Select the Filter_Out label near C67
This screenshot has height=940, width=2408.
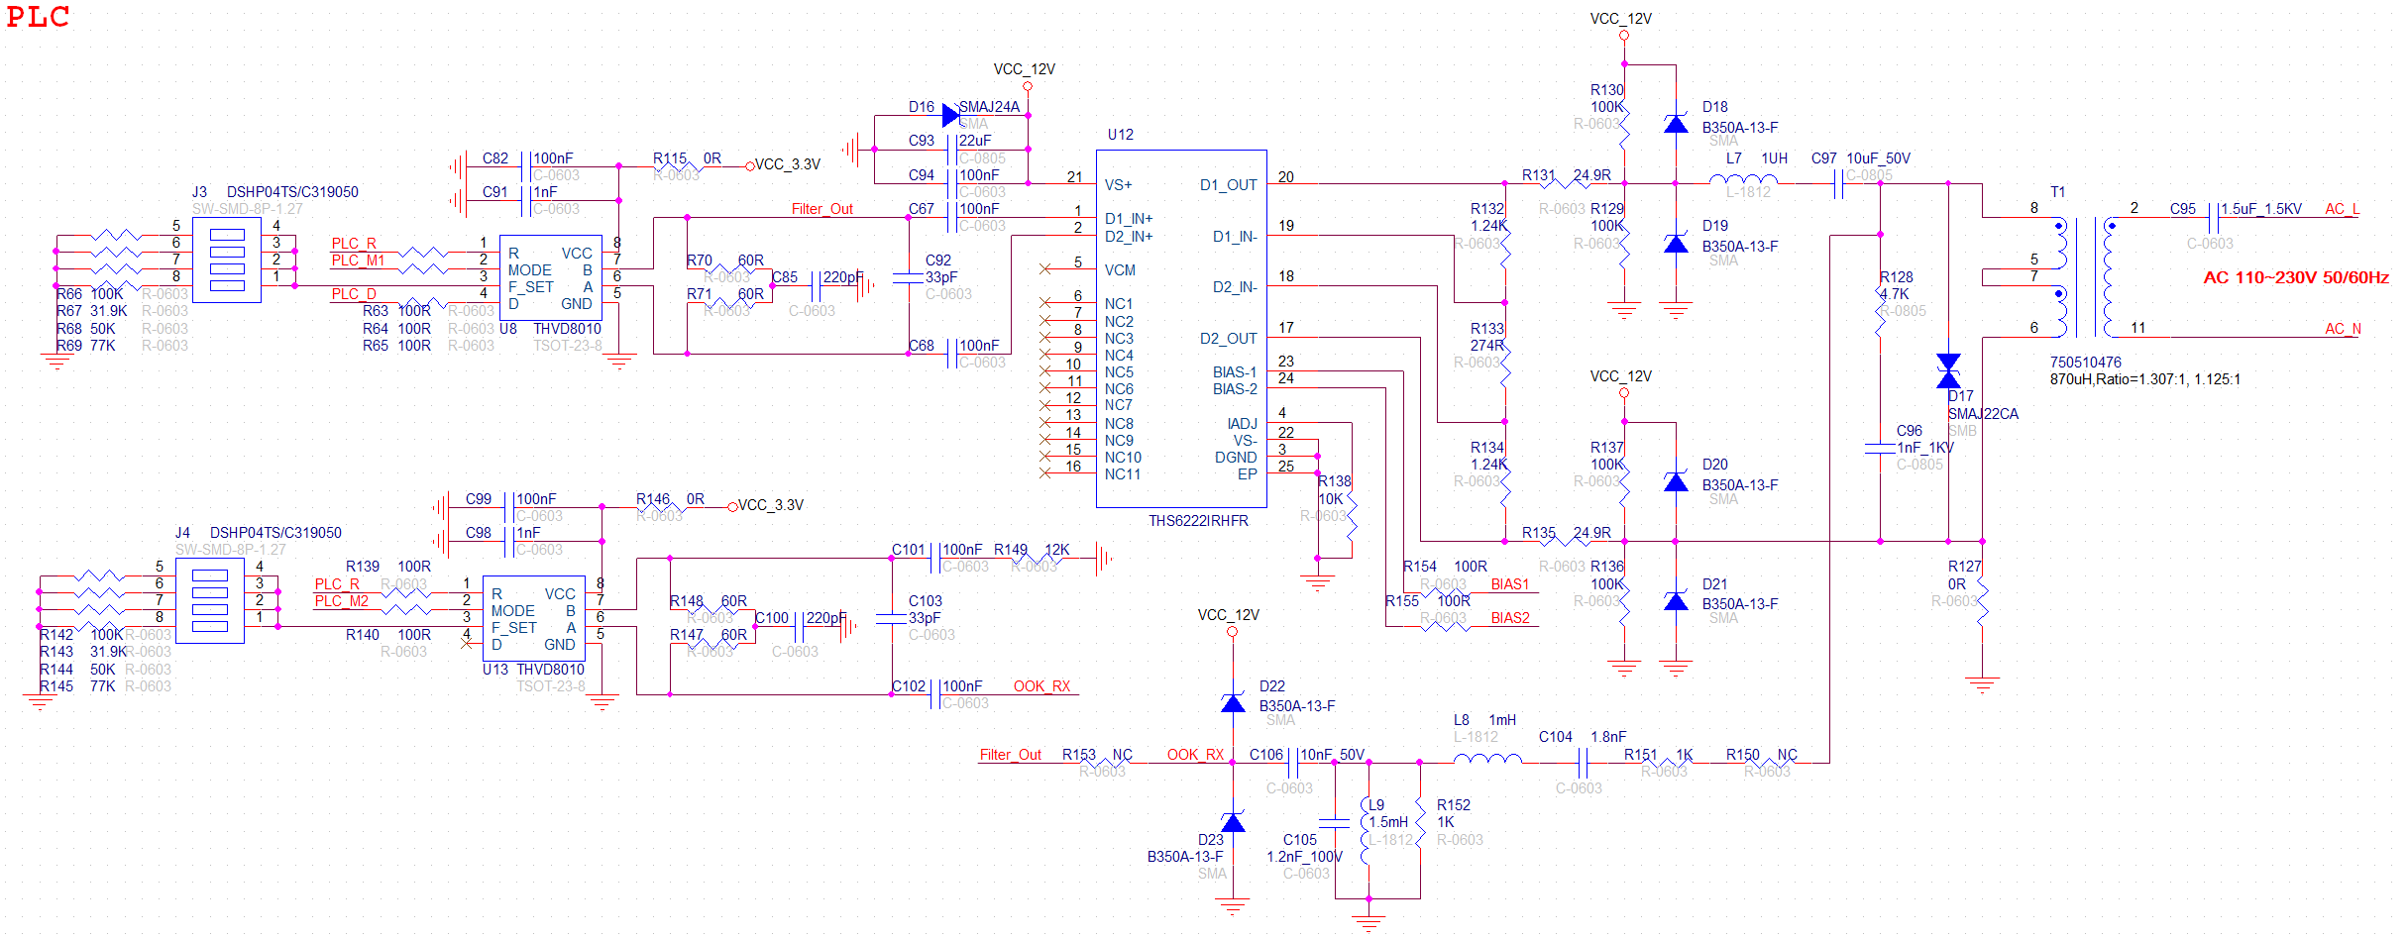(x=822, y=209)
